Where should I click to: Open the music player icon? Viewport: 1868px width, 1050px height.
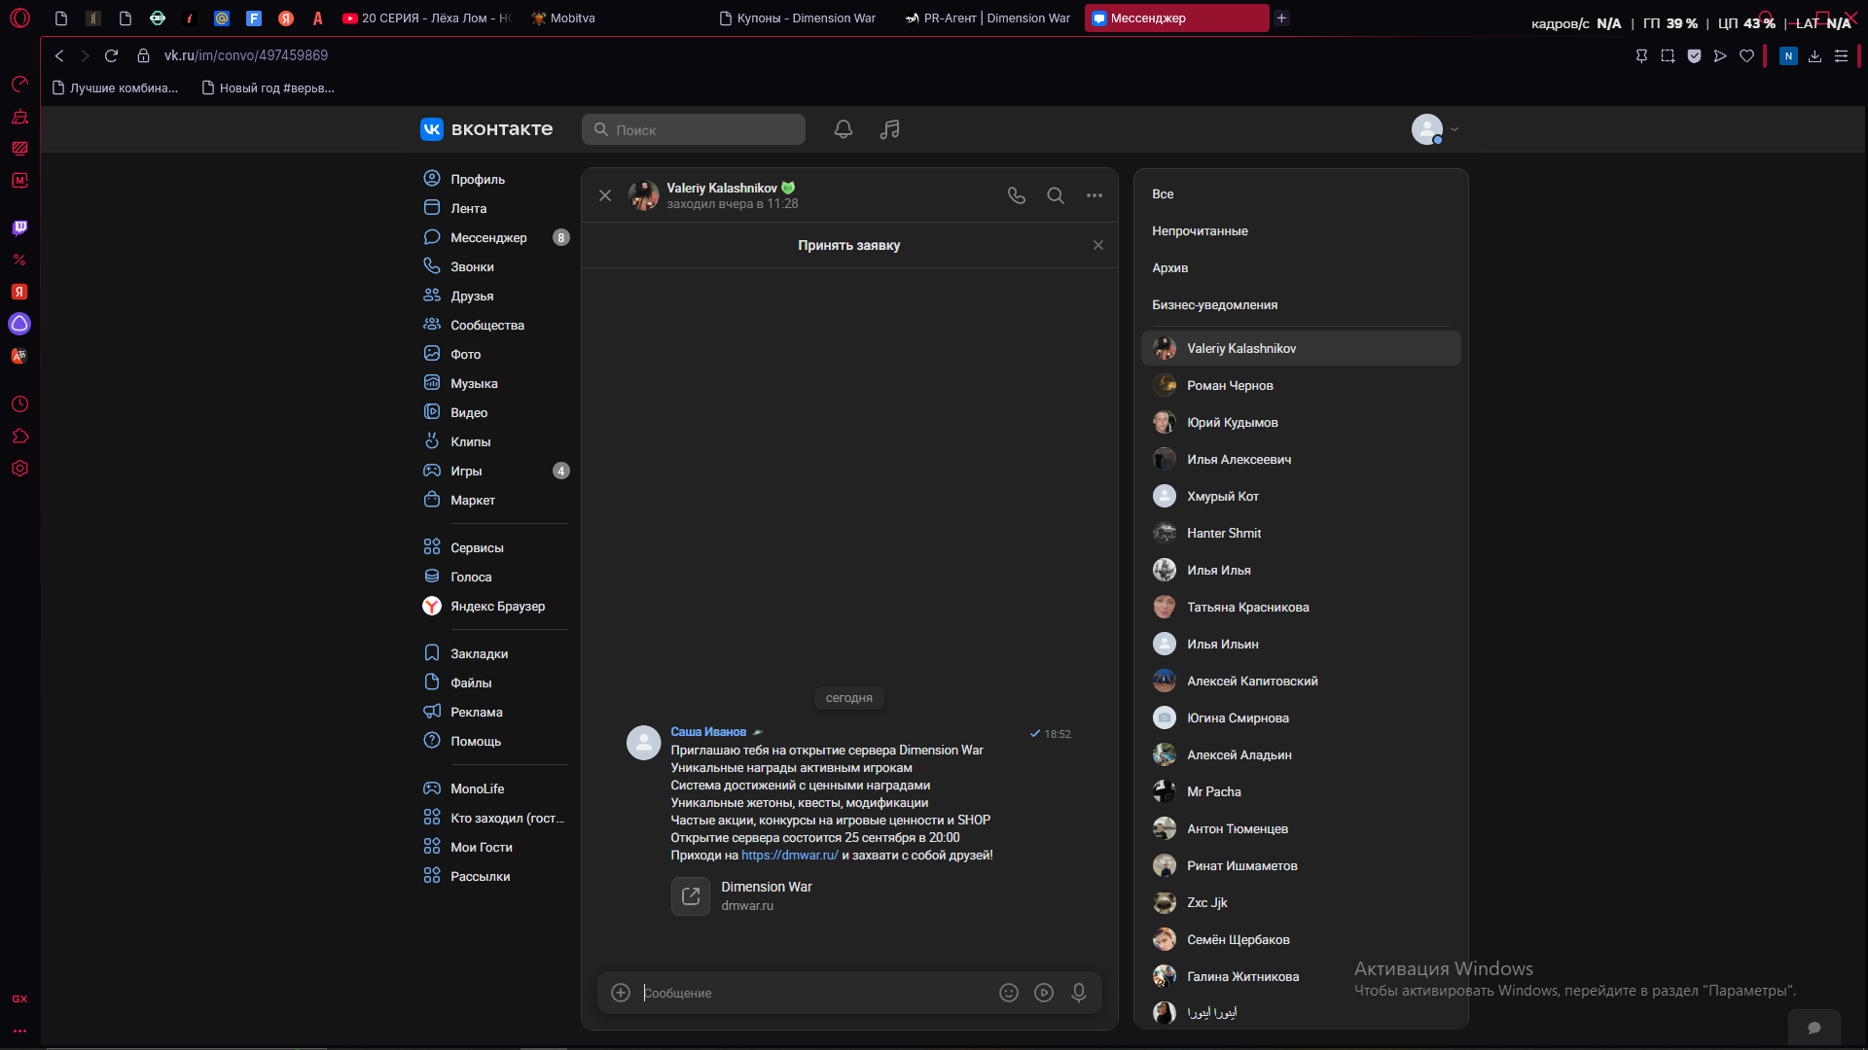tap(890, 129)
